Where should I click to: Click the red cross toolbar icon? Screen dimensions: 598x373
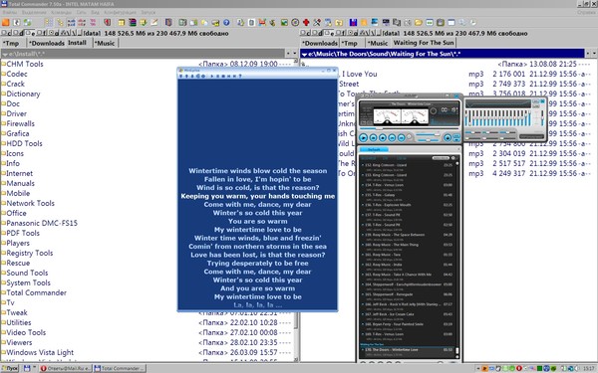coord(306,23)
